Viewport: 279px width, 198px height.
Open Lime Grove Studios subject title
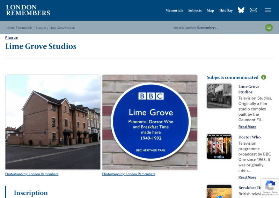(x=249, y=89)
